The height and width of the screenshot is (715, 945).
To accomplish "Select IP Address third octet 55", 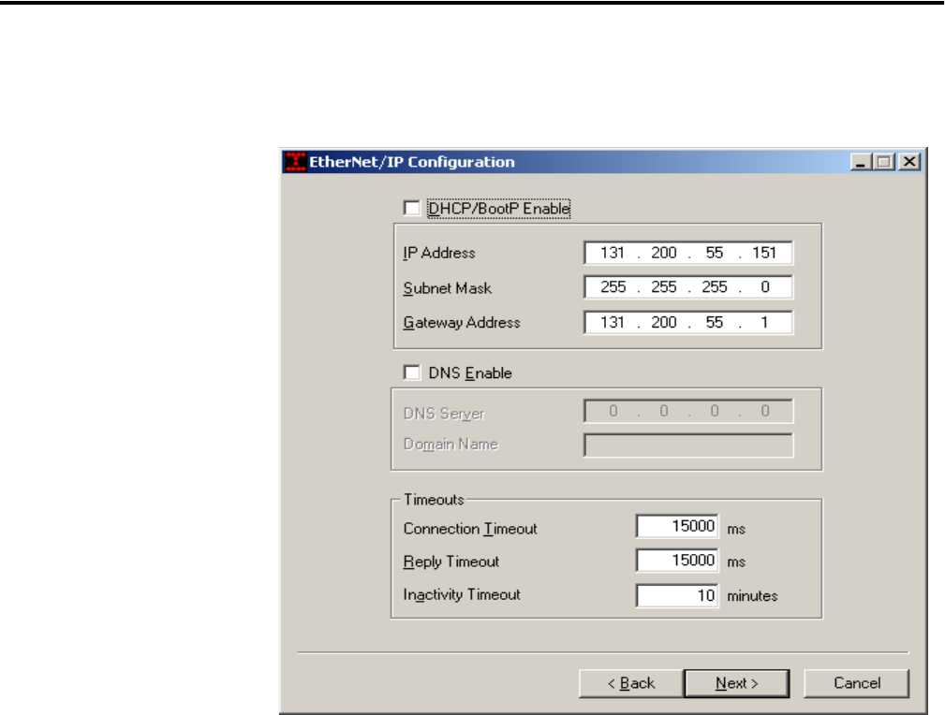I will (x=715, y=253).
